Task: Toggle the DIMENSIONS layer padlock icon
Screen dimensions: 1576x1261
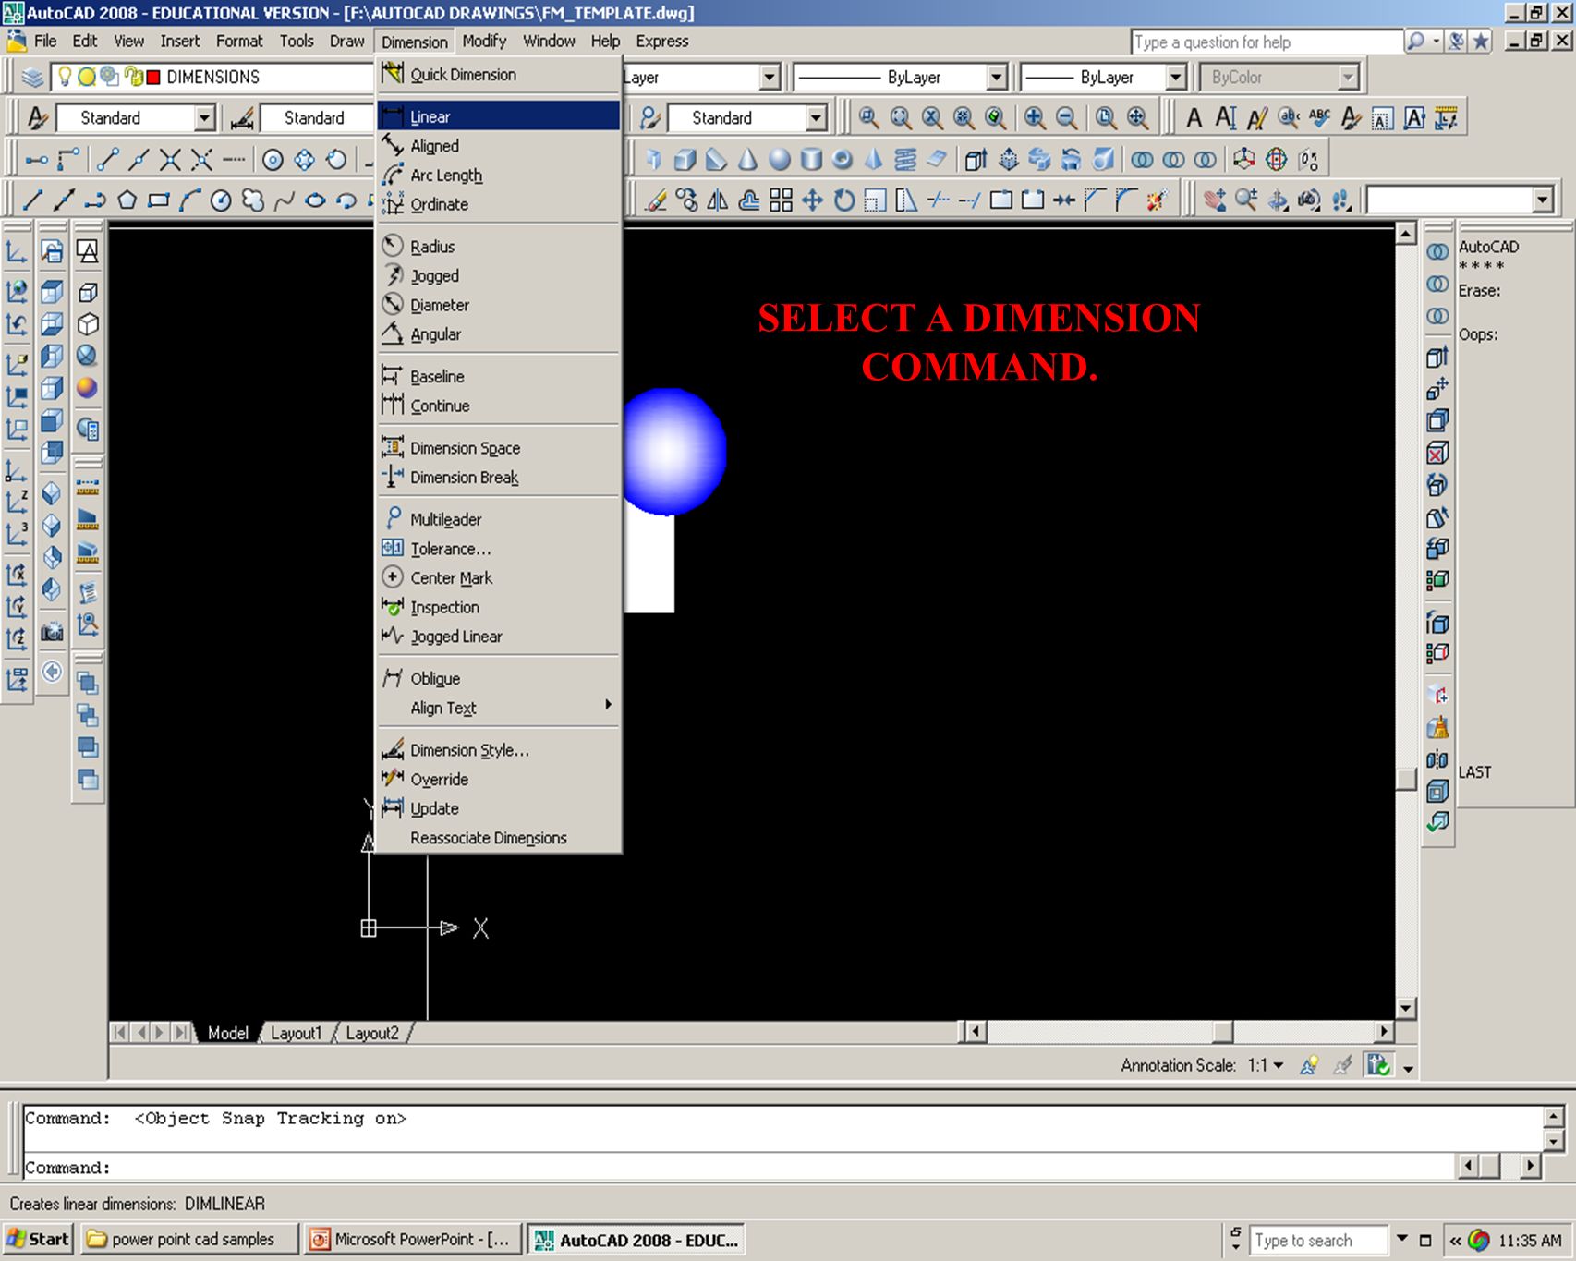Action: click(x=133, y=77)
